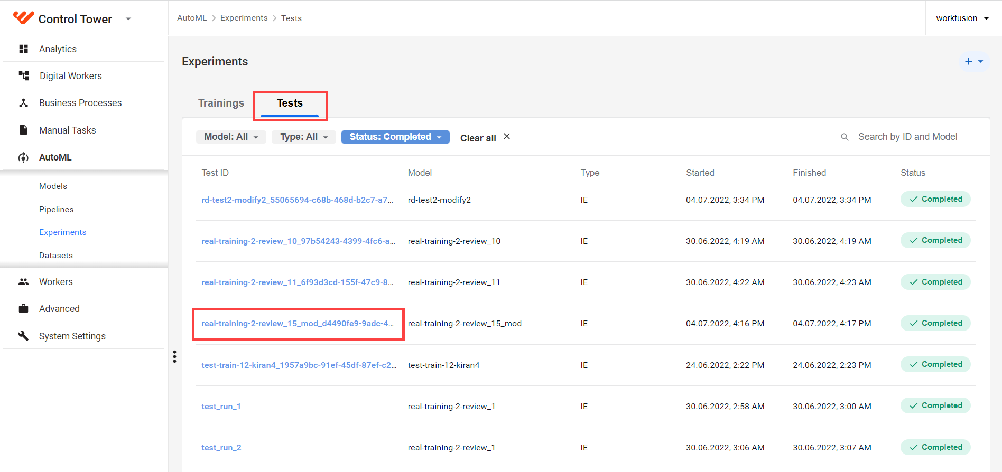Click started time 24.06.2022, 2:22 PM
The image size is (1002, 472).
click(x=725, y=365)
